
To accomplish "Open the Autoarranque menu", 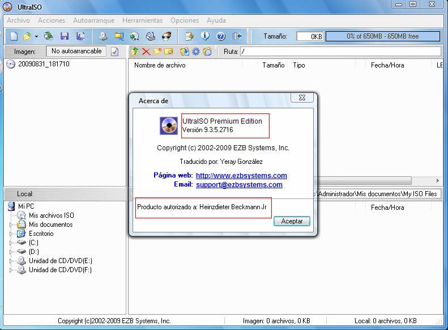I will point(93,20).
